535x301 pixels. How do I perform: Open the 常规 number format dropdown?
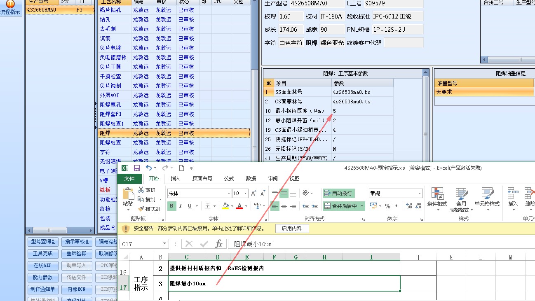pos(420,193)
